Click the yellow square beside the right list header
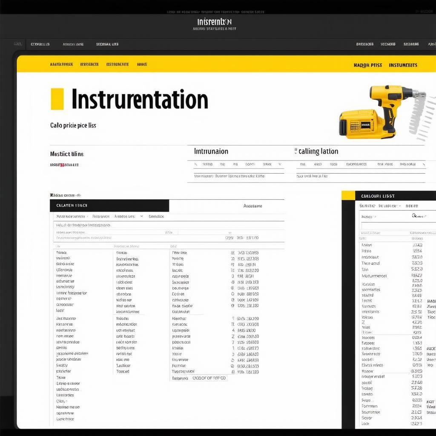The height and width of the screenshot is (436, 436). click(348, 196)
